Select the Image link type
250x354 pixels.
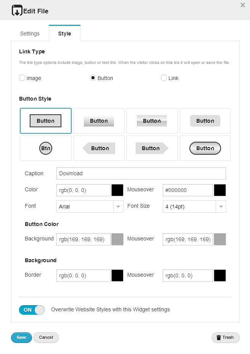click(22, 78)
